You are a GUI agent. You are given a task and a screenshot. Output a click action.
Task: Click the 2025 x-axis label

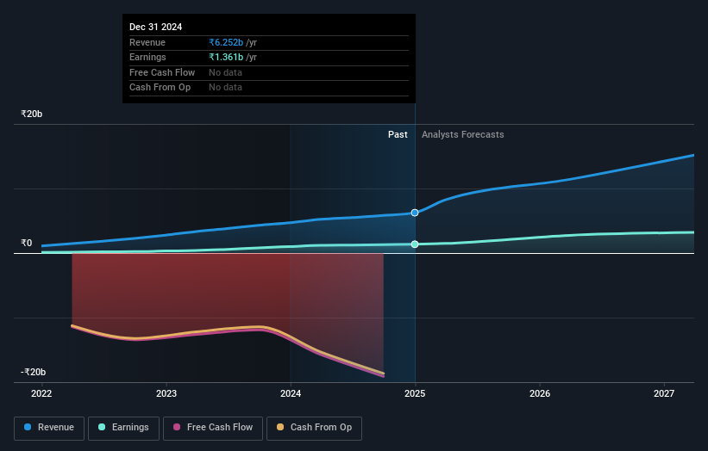415,393
